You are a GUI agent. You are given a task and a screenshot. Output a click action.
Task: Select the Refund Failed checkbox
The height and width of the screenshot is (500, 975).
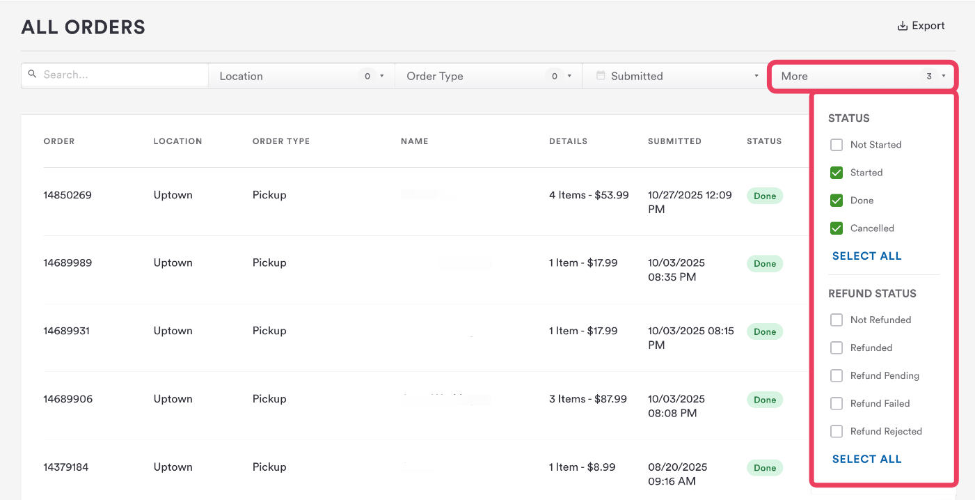click(837, 404)
